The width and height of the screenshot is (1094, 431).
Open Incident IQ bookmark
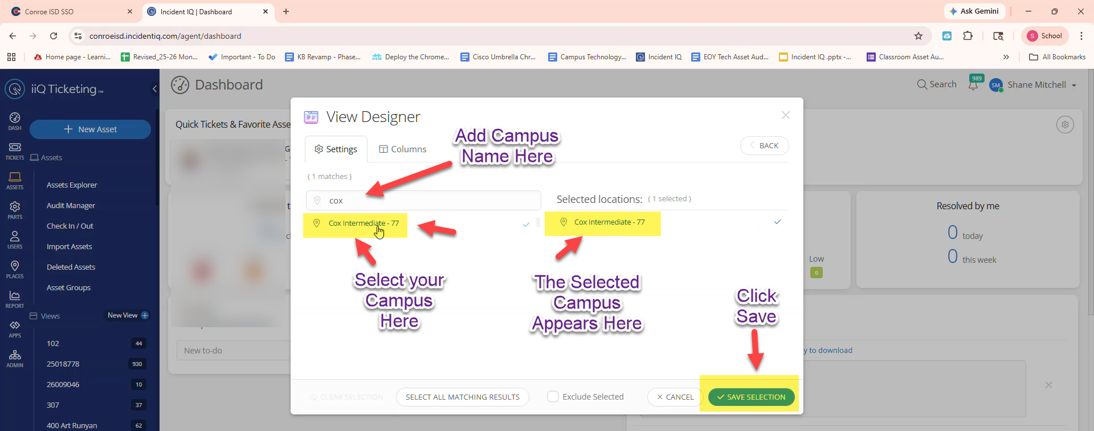(x=659, y=57)
